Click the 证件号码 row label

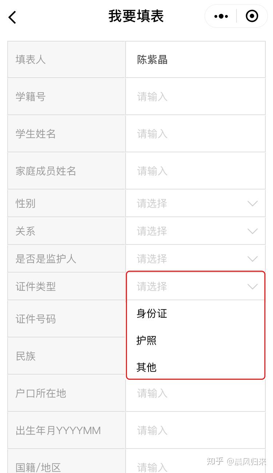[x=36, y=319]
